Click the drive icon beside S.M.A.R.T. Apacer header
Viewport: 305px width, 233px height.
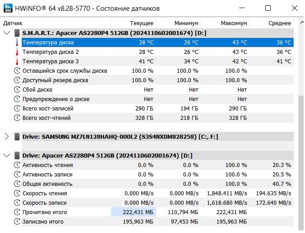click(x=17, y=33)
